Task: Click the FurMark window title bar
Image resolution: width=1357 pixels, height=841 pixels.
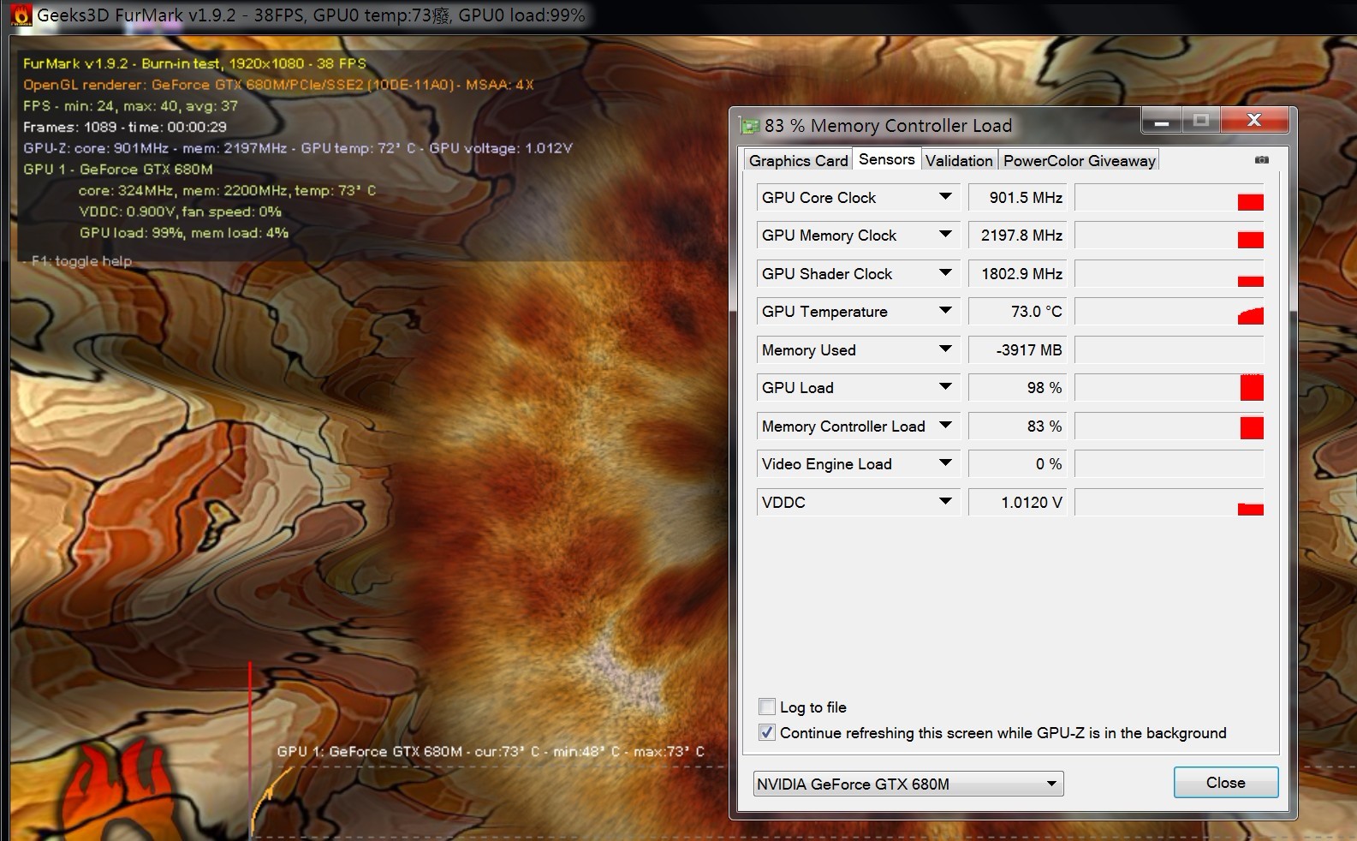Action: click(678, 15)
